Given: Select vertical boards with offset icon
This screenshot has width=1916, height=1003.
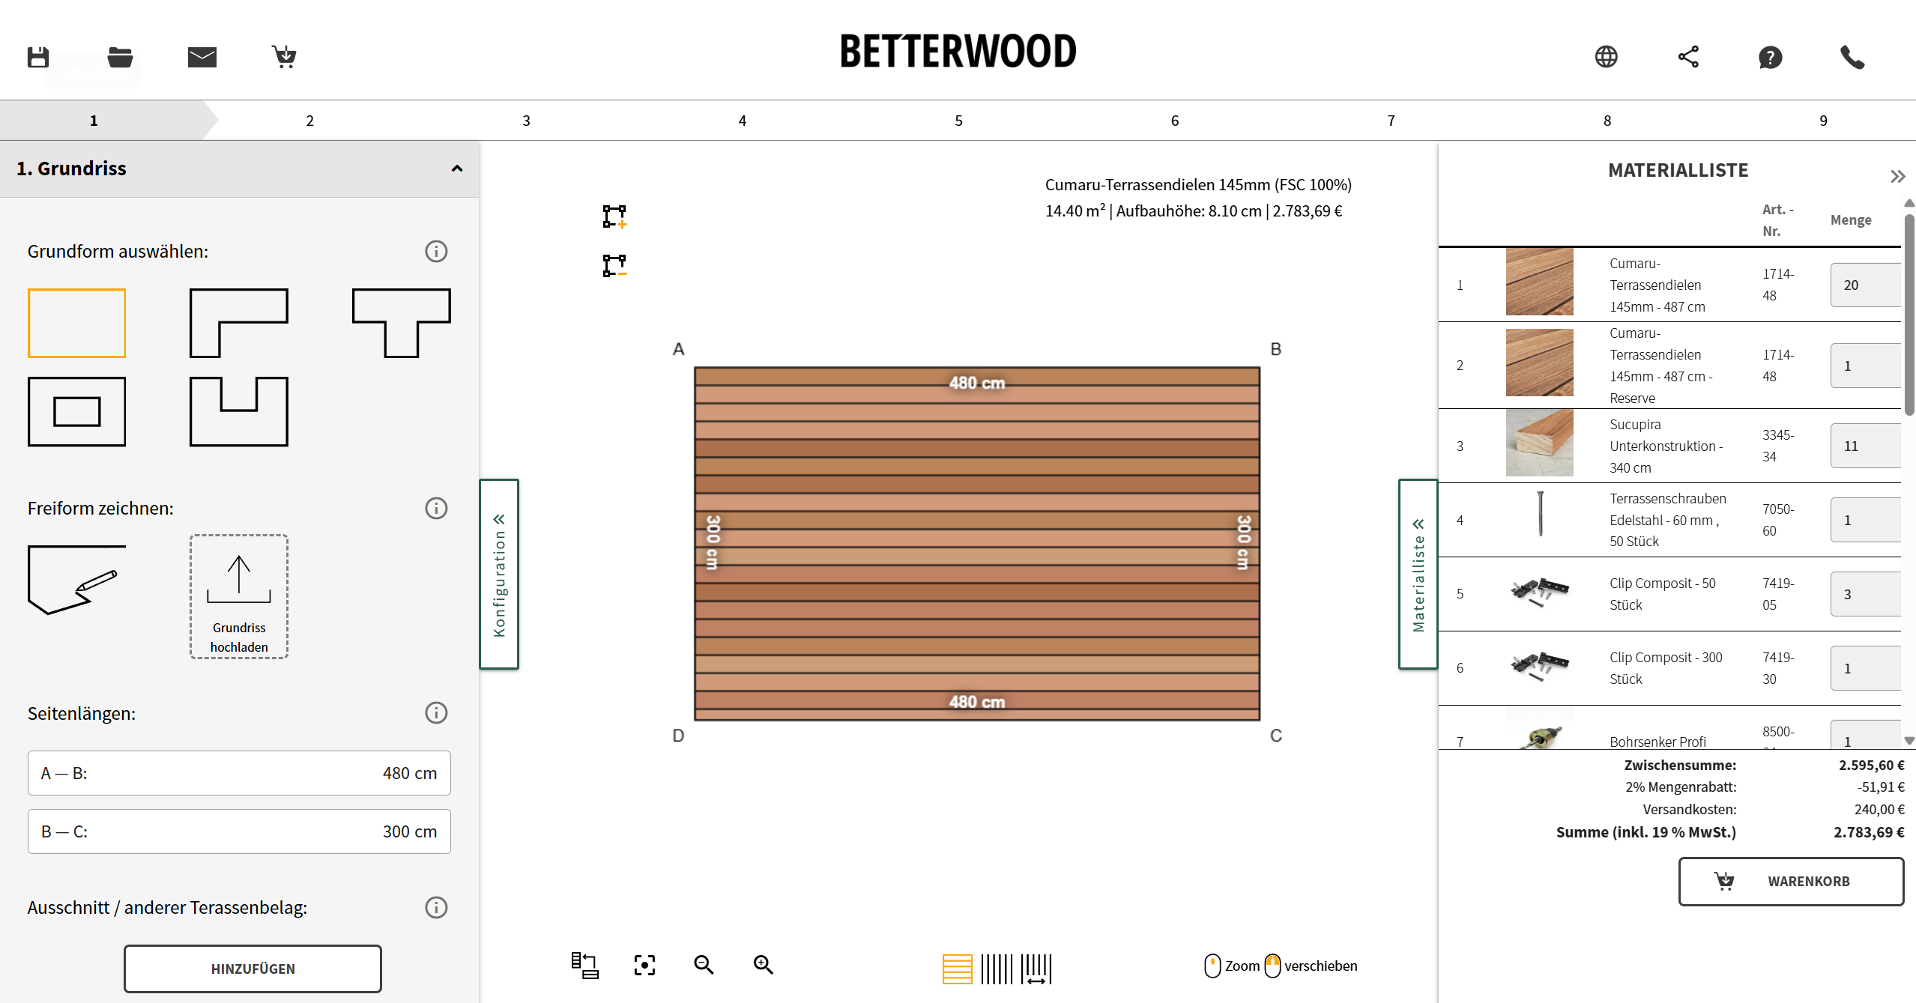Looking at the screenshot, I should (1036, 969).
